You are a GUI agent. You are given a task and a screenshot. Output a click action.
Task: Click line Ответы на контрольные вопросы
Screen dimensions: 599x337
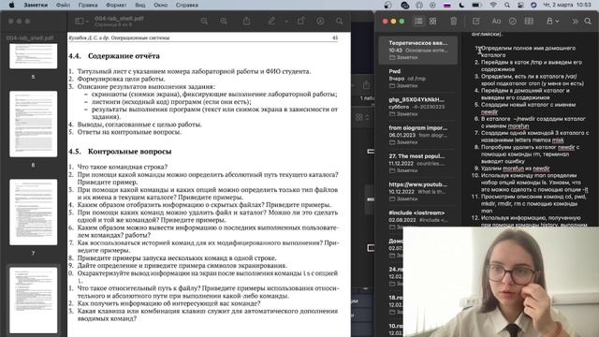pos(129,132)
